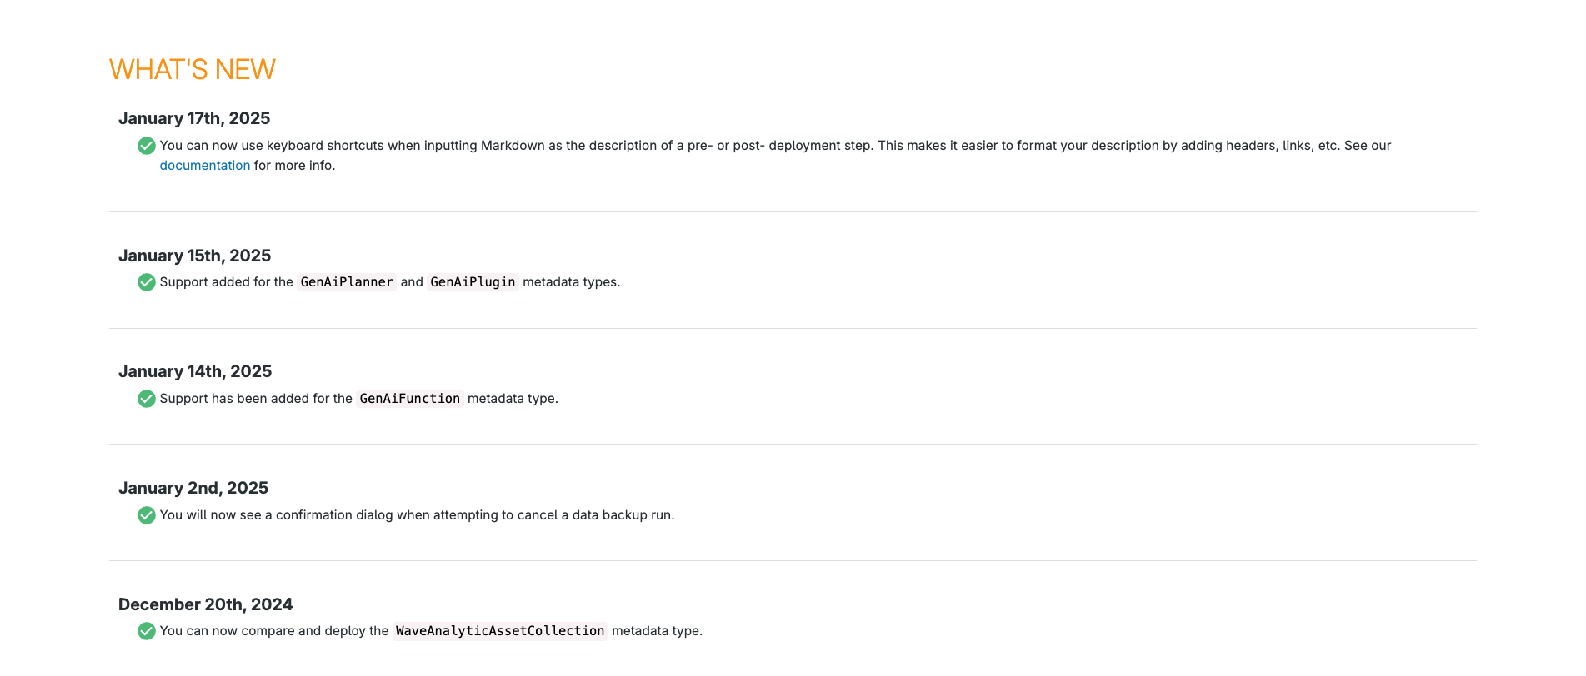This screenshot has height=676, width=1586.
Task: Click the WaveAnalyticAssetCollection code label
Action: (x=500, y=631)
